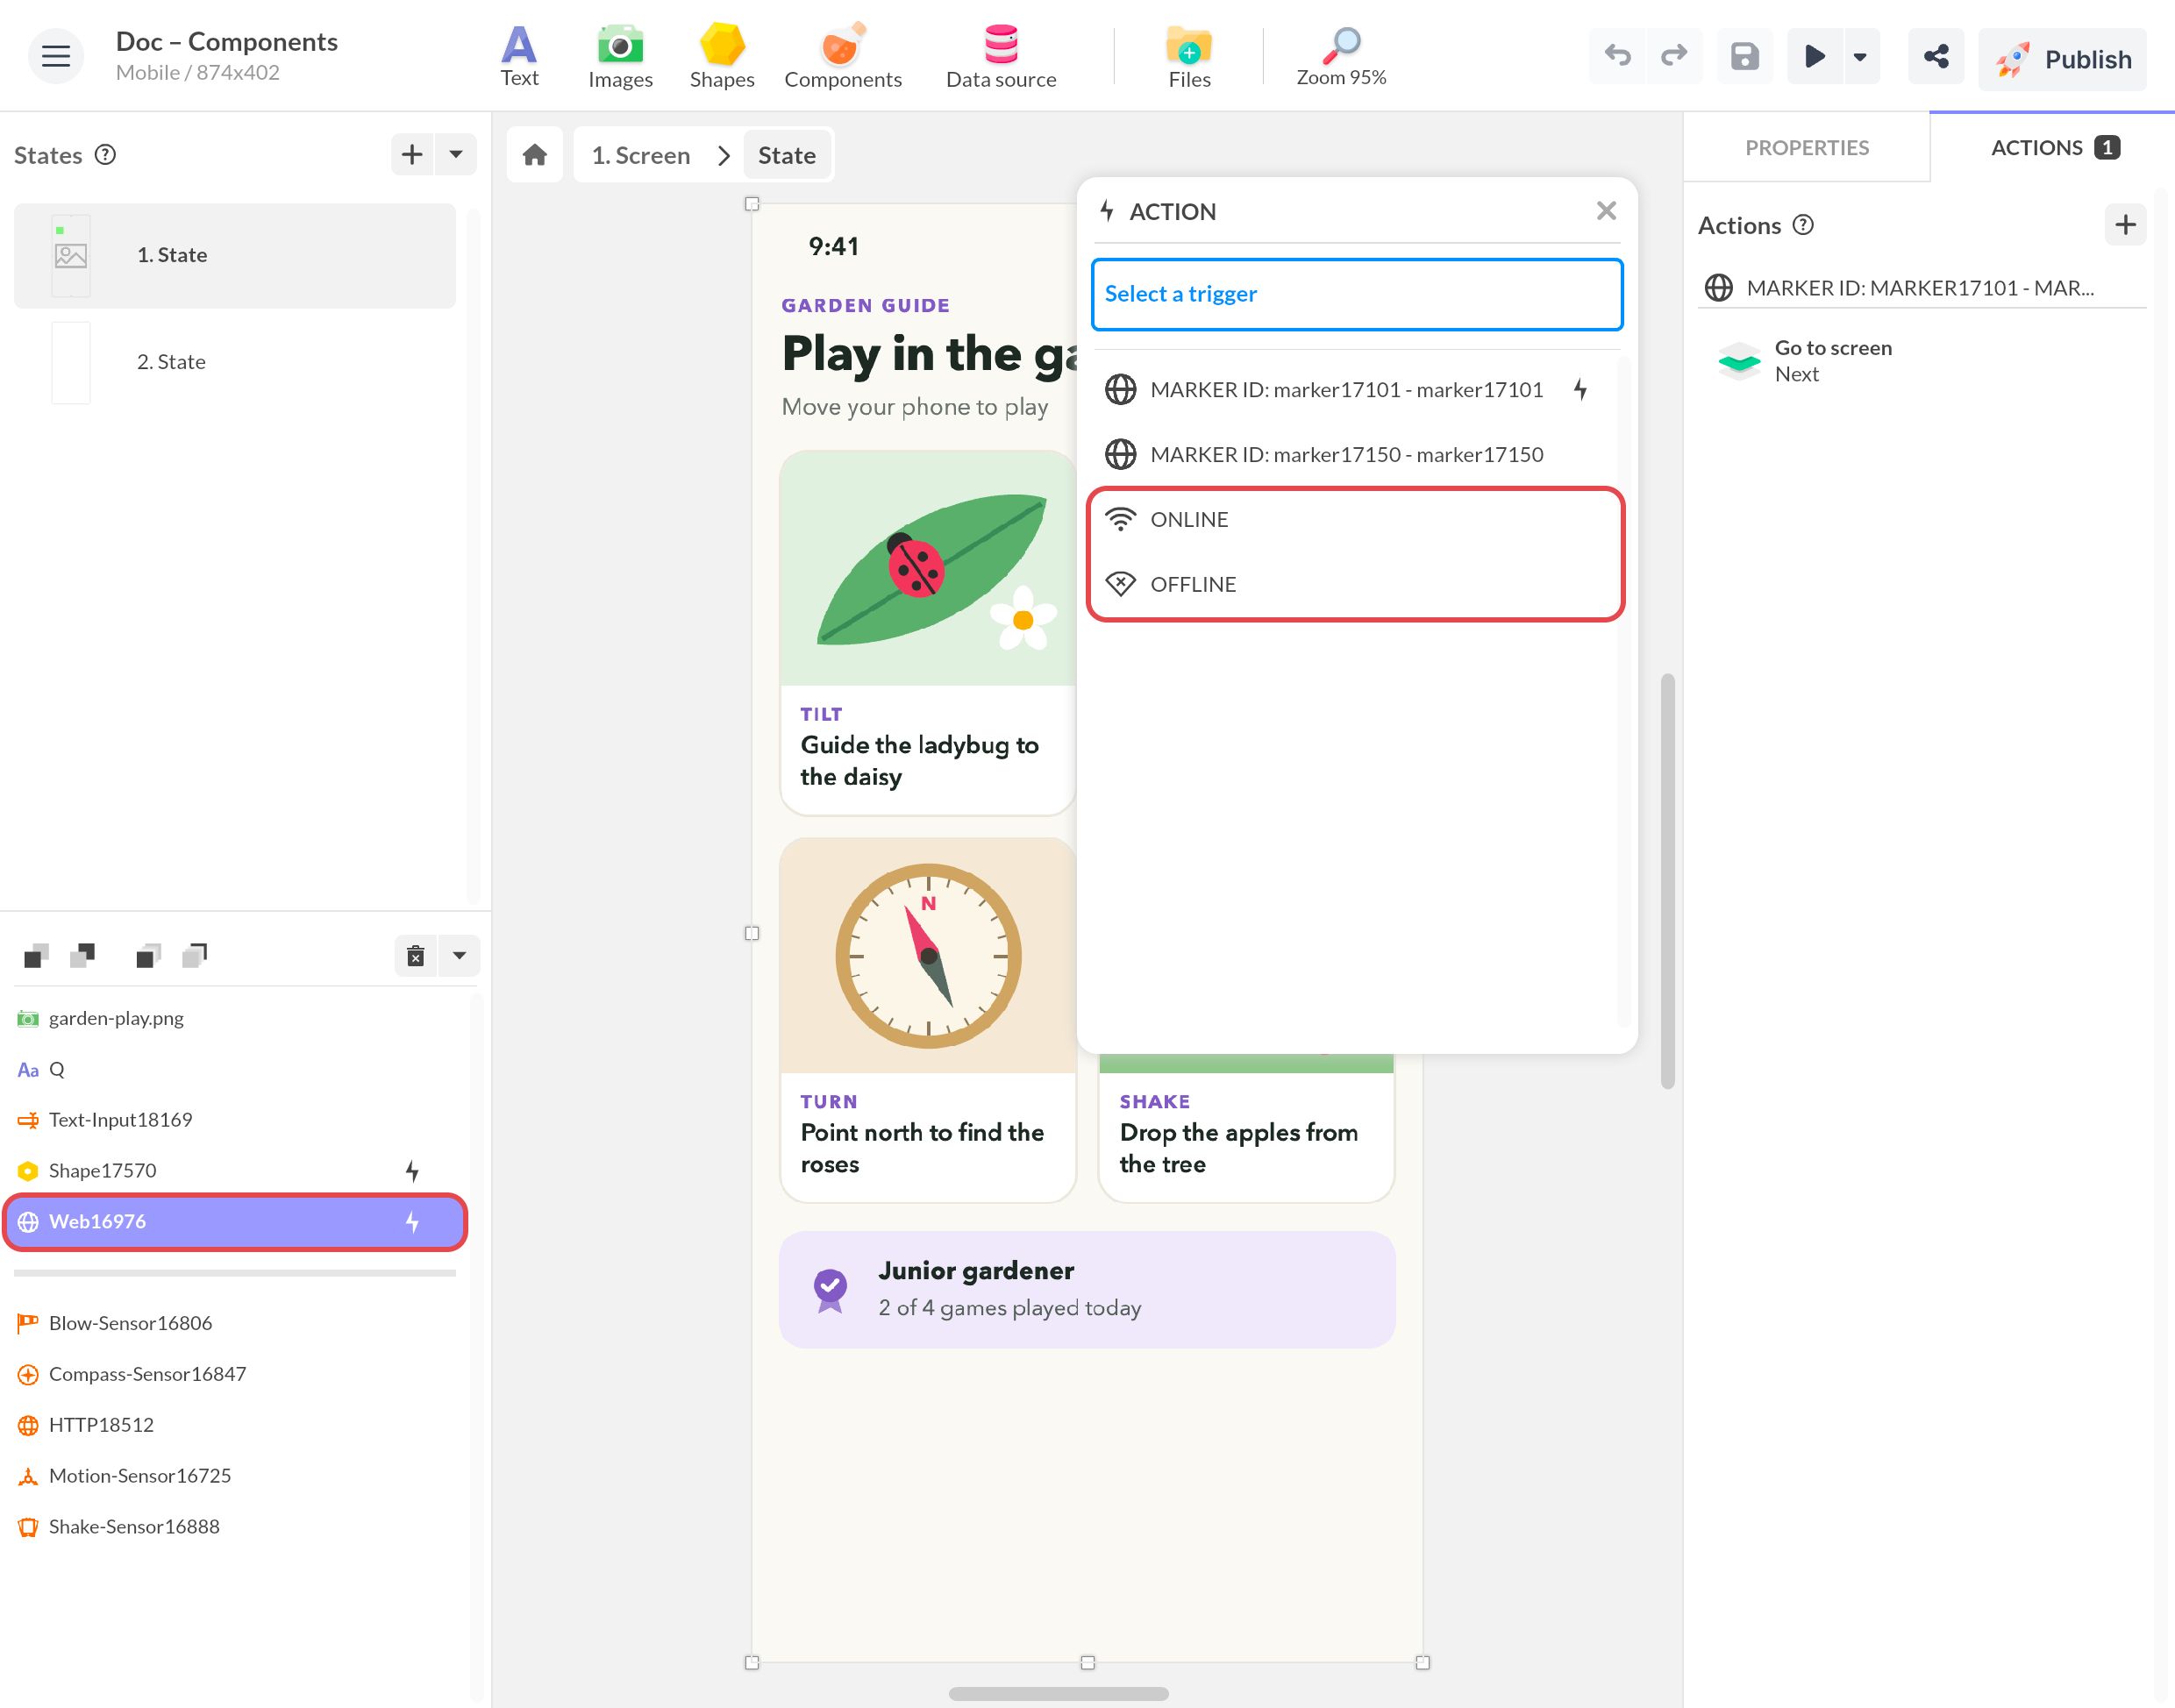The image size is (2175, 1708).
Task: Switch to the ACTIONS tab
Action: click(x=2053, y=147)
